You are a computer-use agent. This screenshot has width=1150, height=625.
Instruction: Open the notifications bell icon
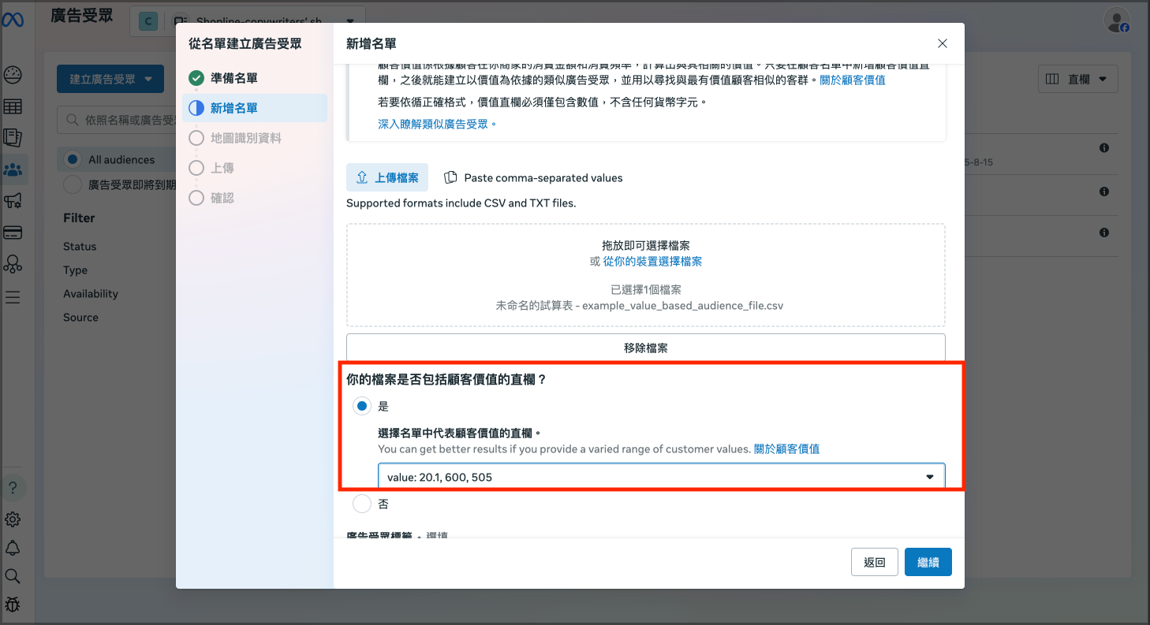tap(13, 549)
